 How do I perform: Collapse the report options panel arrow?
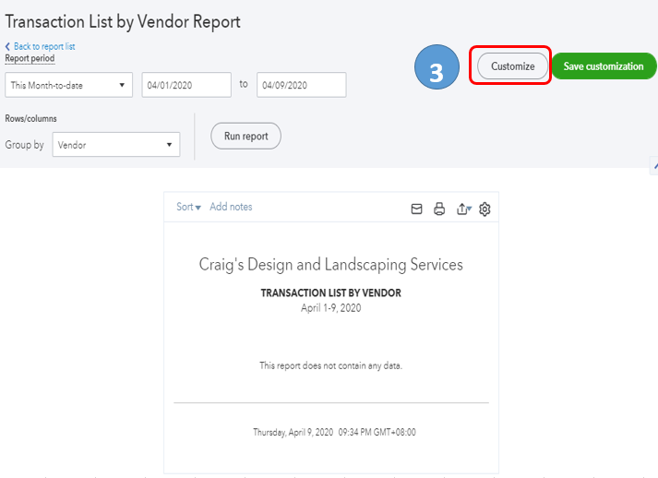654,165
